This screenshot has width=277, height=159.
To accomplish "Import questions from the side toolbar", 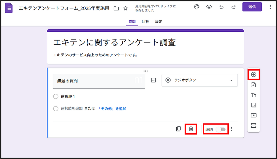I will [254, 85].
